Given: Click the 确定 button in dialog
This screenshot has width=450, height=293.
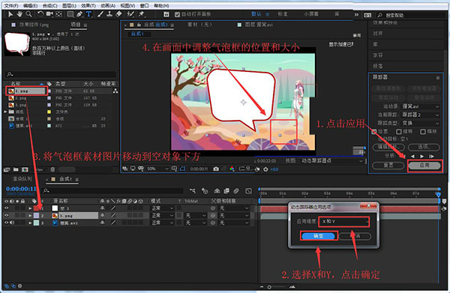Looking at the screenshot, I should pos(319,236).
